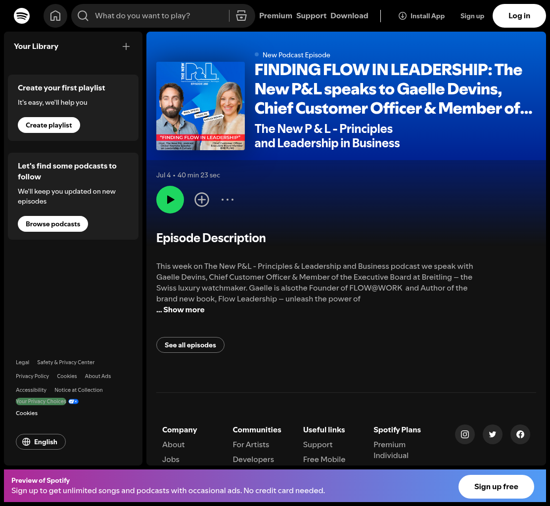
Task: Open the Accessibility link
Action: [x=31, y=390]
